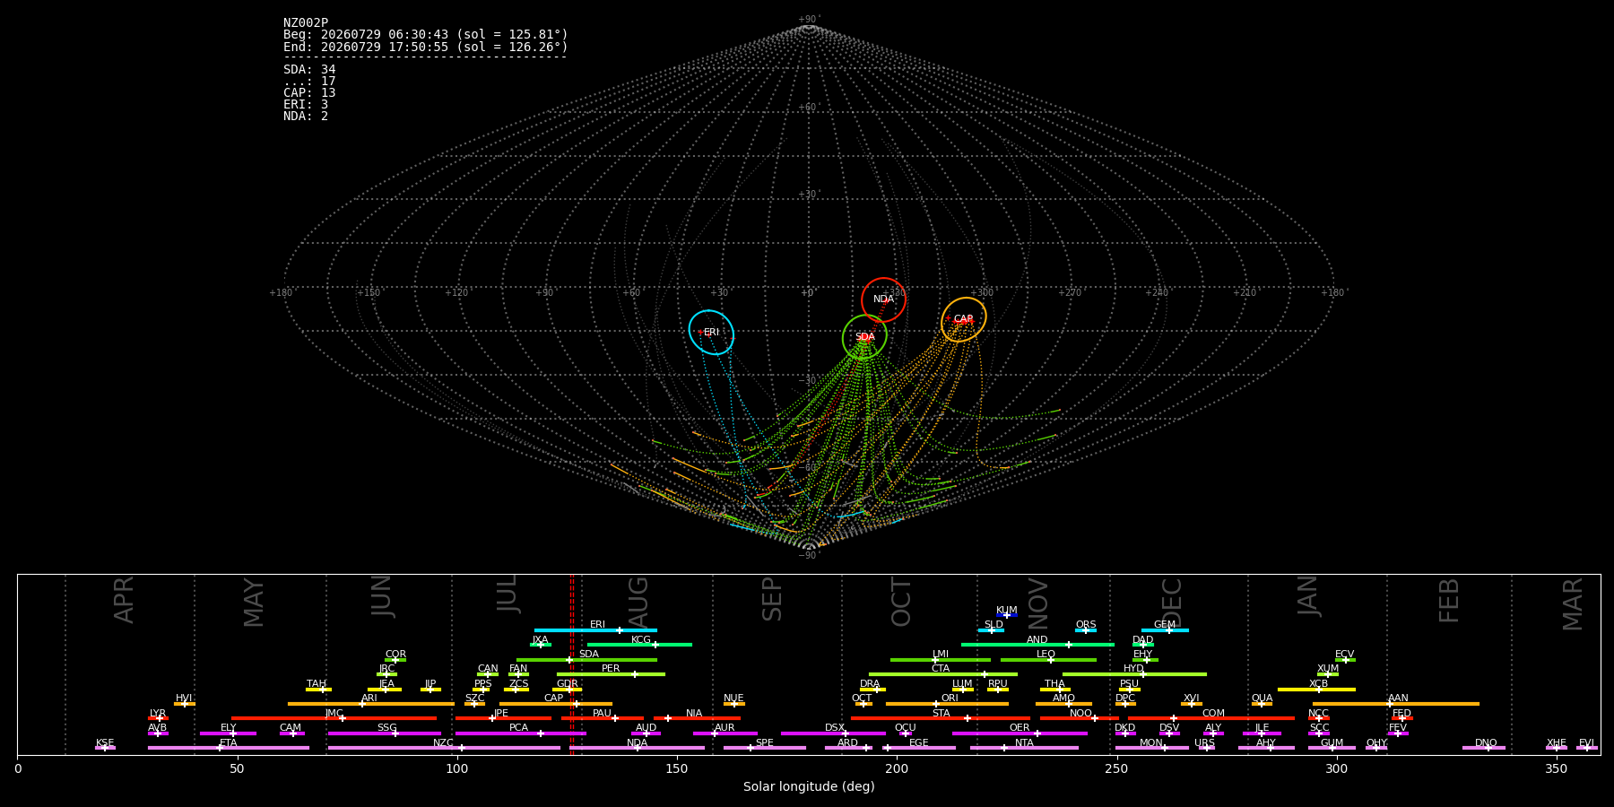This screenshot has width=1614, height=807.
Task: Select the NTA shower bar
Action: (x=1024, y=748)
